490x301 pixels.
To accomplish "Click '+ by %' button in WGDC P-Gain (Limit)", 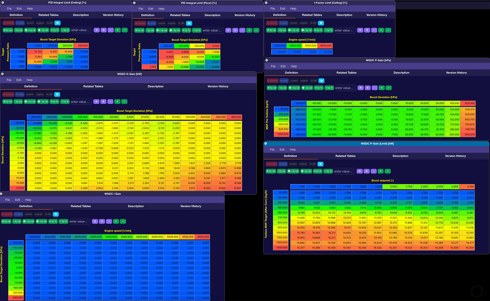I will click(x=317, y=171).
